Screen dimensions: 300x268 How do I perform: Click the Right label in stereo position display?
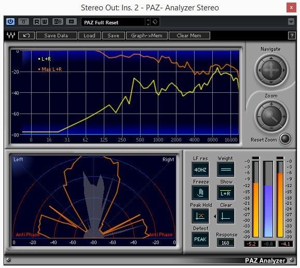pos(168,160)
